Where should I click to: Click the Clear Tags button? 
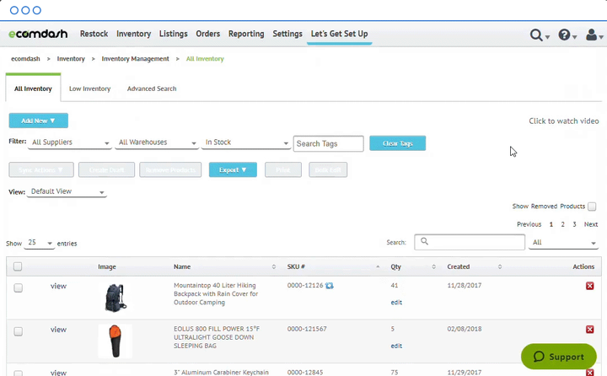[397, 143]
